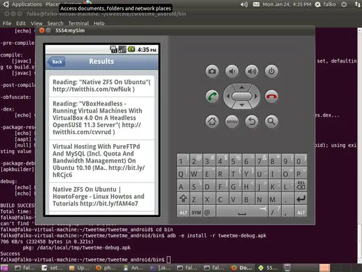Click the emulator power button
This screenshot has height=272, width=362.
[x=271, y=71]
